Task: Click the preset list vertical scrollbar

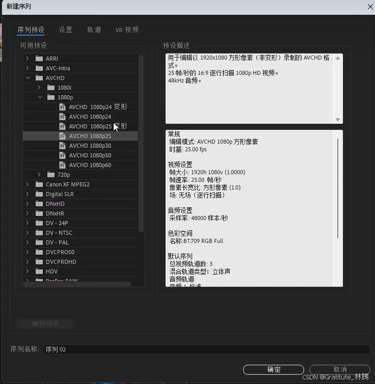Action: click(x=141, y=143)
